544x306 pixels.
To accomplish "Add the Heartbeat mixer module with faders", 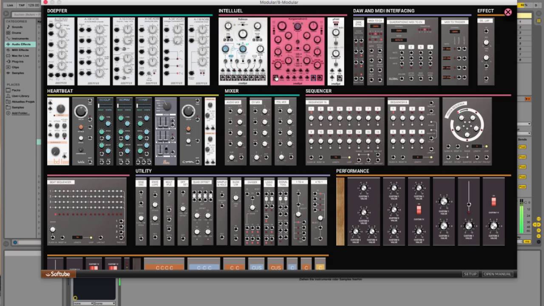I will (166, 131).
